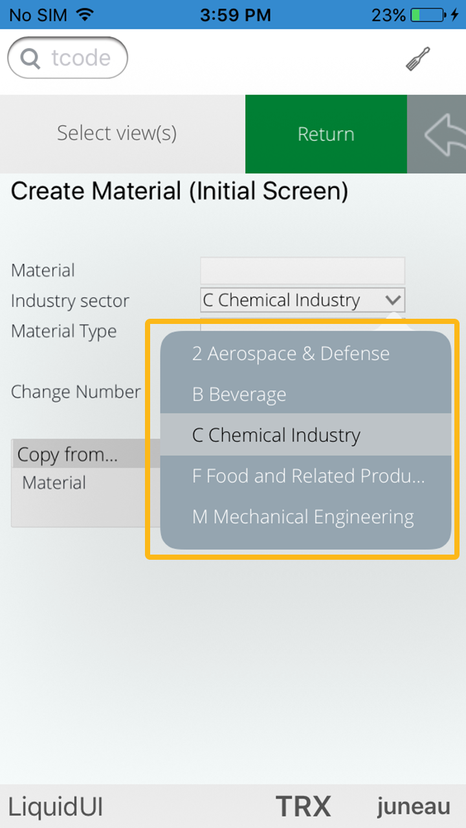Tap the tcode search field

[80, 59]
